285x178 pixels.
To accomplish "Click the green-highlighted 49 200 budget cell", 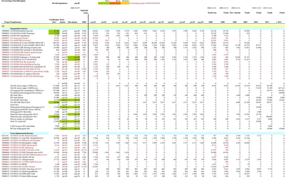I will pyautogui.click(x=54, y=31).
